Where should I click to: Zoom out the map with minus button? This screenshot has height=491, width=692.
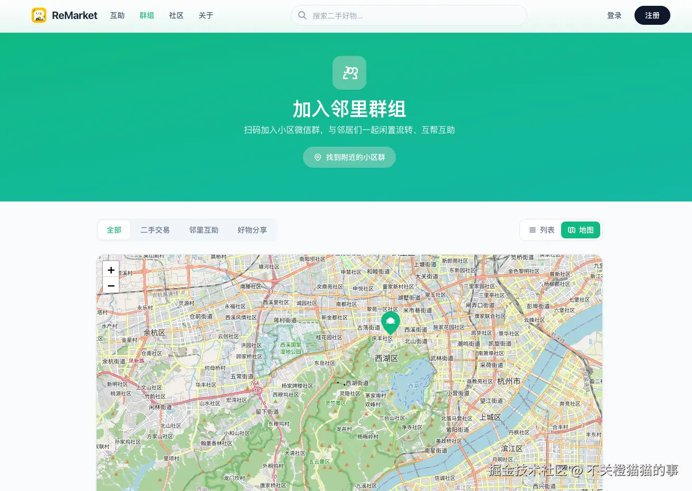(111, 285)
